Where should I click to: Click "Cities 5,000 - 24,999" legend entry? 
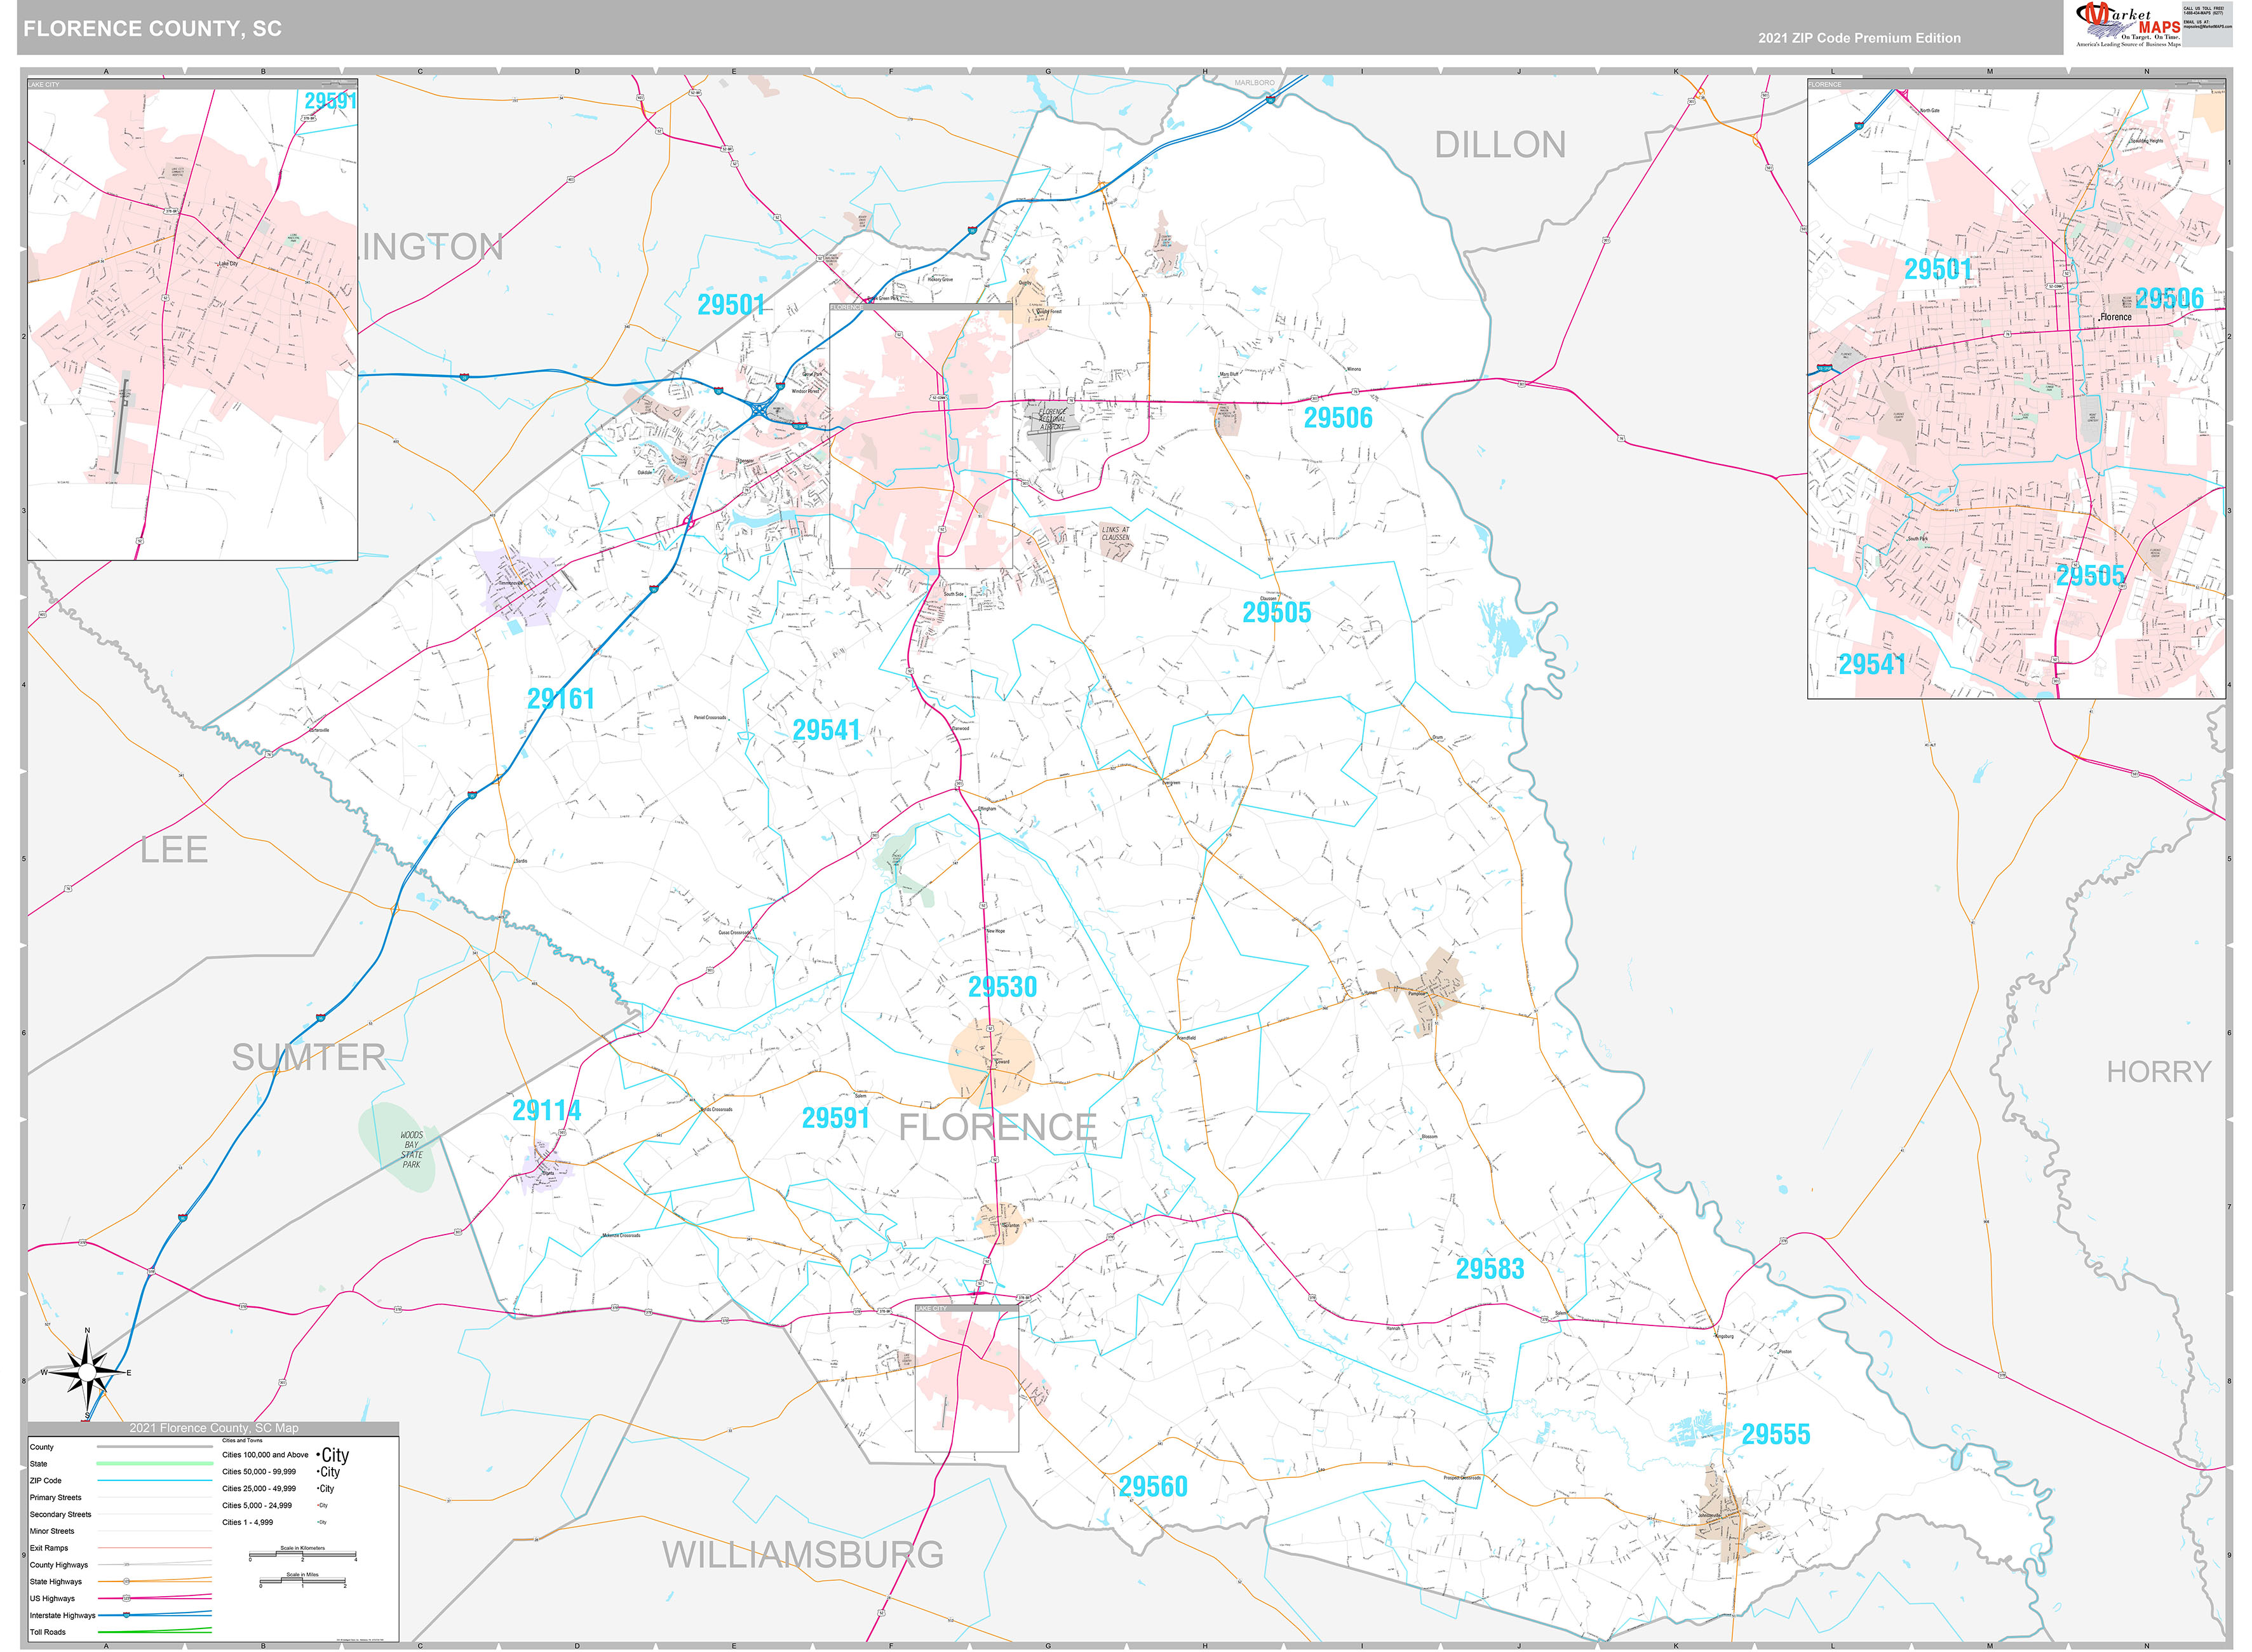(257, 1506)
